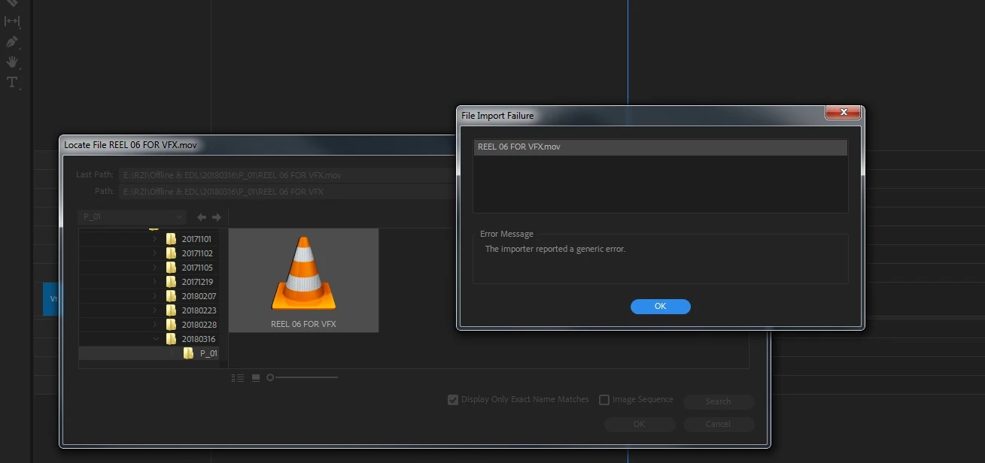Switch file browser to list view

click(238, 378)
